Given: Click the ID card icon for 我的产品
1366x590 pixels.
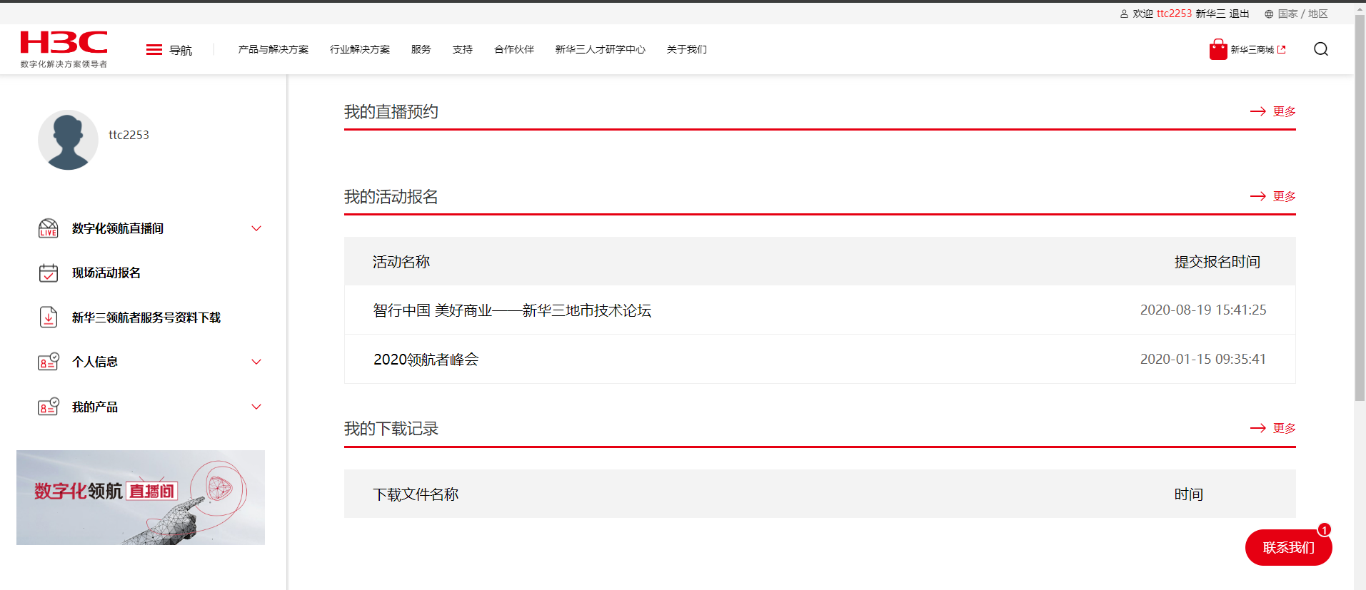Looking at the screenshot, I should coord(48,407).
